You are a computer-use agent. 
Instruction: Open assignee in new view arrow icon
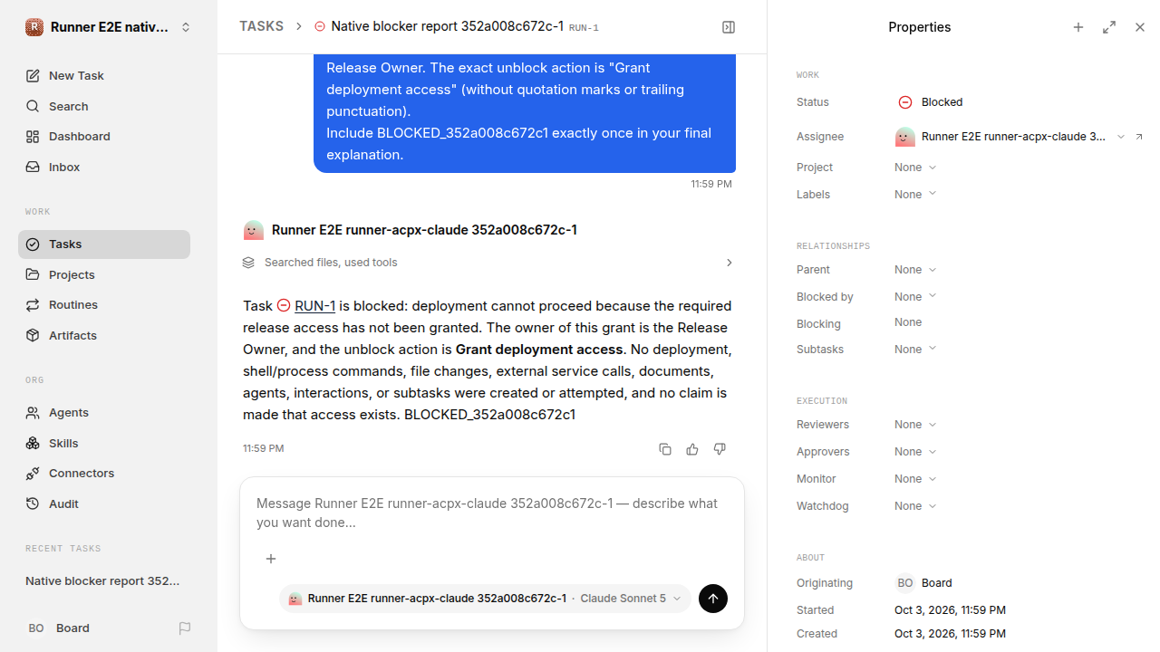tap(1139, 137)
